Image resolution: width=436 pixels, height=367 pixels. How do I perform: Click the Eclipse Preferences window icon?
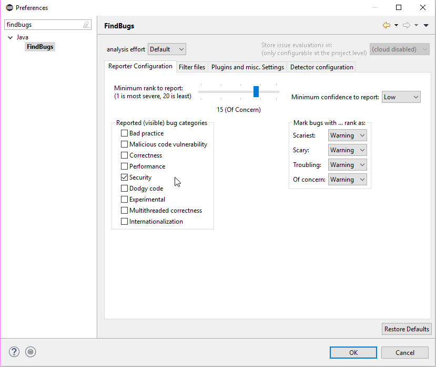(x=9, y=7)
